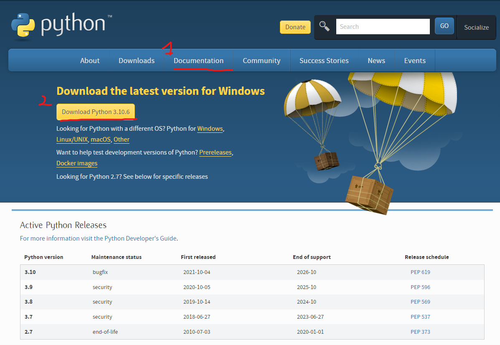Click the 2024-10 end of support
Screen dimensions: 500x345
coord(307,302)
